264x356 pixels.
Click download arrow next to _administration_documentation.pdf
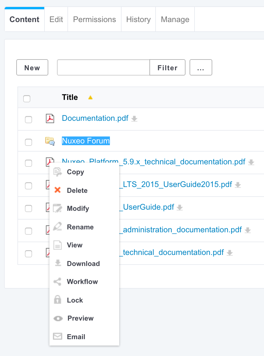pyautogui.click(x=248, y=230)
